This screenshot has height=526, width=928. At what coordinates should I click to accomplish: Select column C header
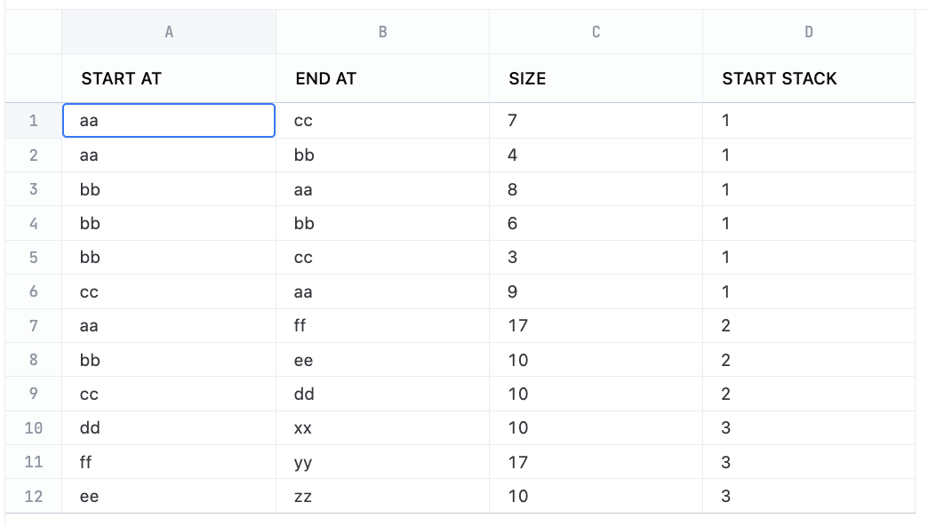596,32
